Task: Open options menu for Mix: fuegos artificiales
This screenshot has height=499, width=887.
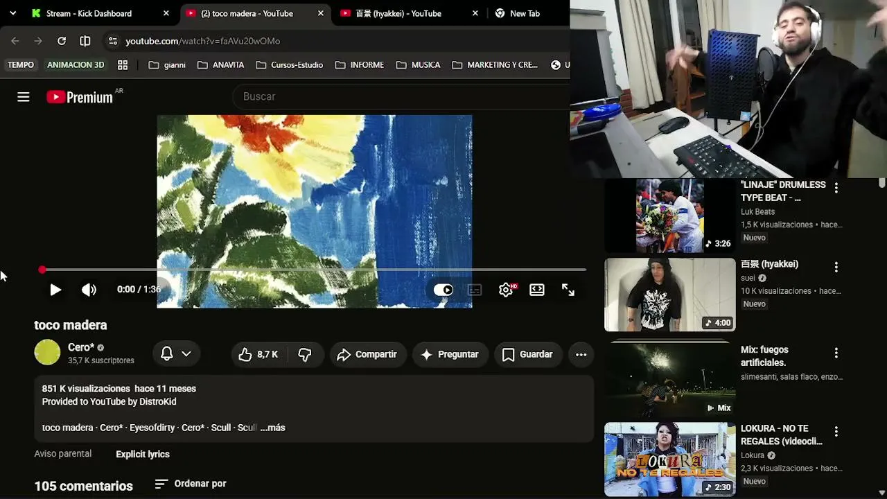Action: [836, 353]
